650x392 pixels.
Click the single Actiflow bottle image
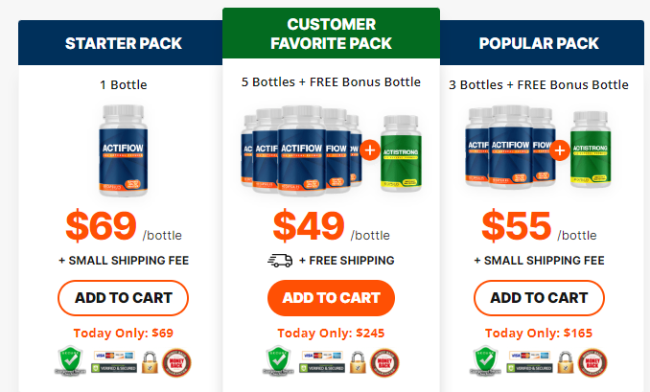click(123, 150)
